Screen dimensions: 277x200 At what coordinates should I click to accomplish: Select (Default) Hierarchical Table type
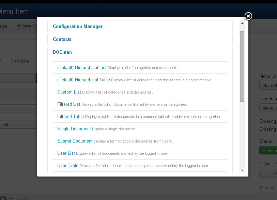pyautogui.click(x=83, y=80)
